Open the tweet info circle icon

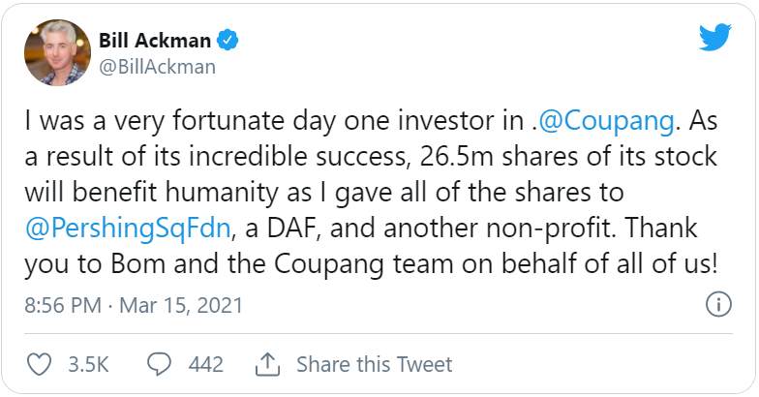717,306
